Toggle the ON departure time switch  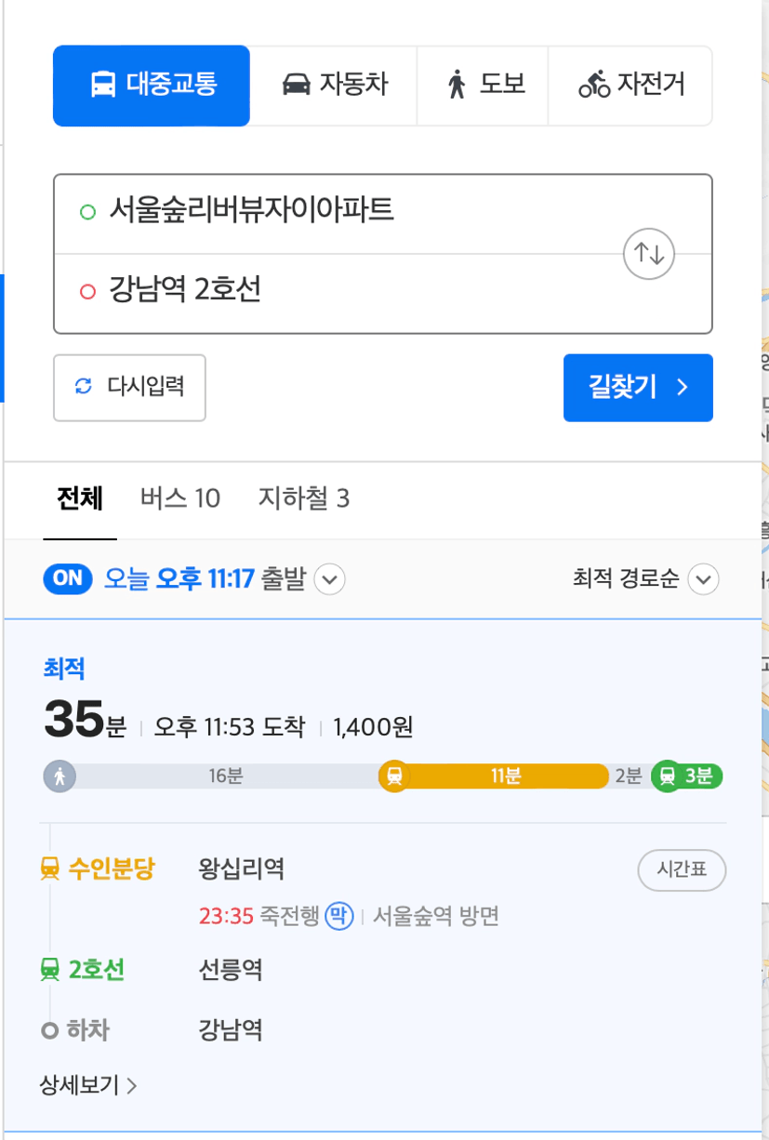coord(69,578)
